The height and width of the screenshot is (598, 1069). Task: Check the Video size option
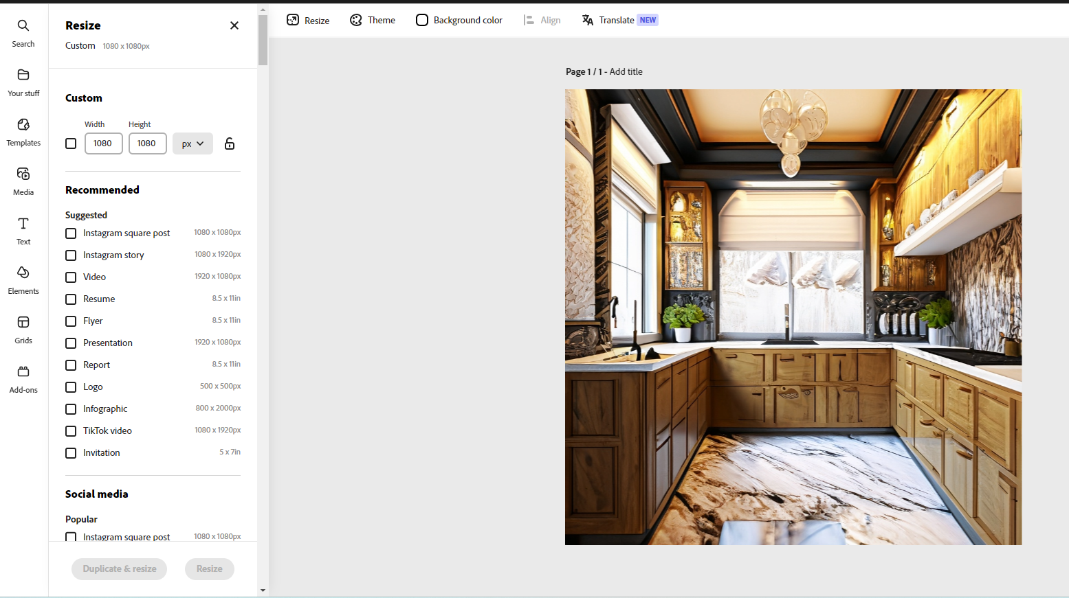[71, 277]
